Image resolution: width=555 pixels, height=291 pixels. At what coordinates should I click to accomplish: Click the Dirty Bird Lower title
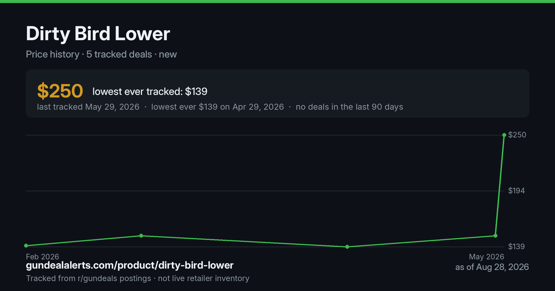pyautogui.click(x=98, y=34)
